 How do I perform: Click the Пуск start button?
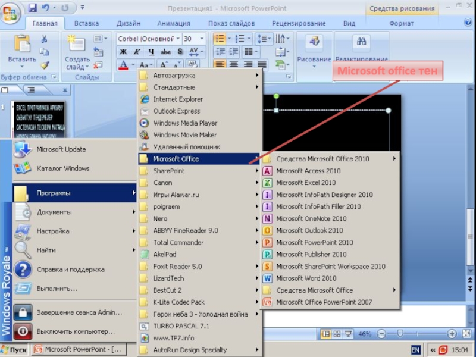coord(14,350)
